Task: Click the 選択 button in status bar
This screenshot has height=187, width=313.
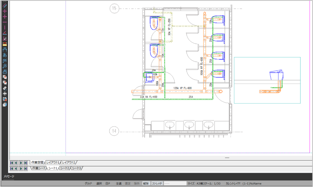Action: tap(99, 183)
